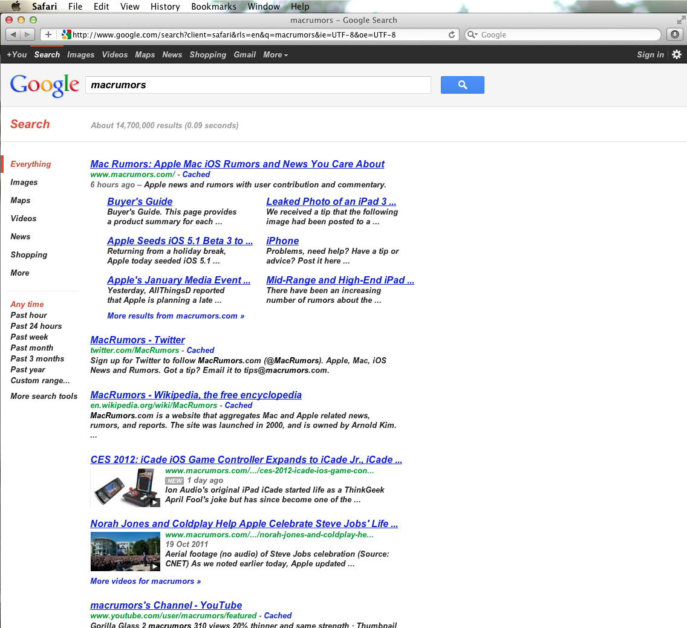Click Sign in link
687x628 pixels.
coord(650,55)
